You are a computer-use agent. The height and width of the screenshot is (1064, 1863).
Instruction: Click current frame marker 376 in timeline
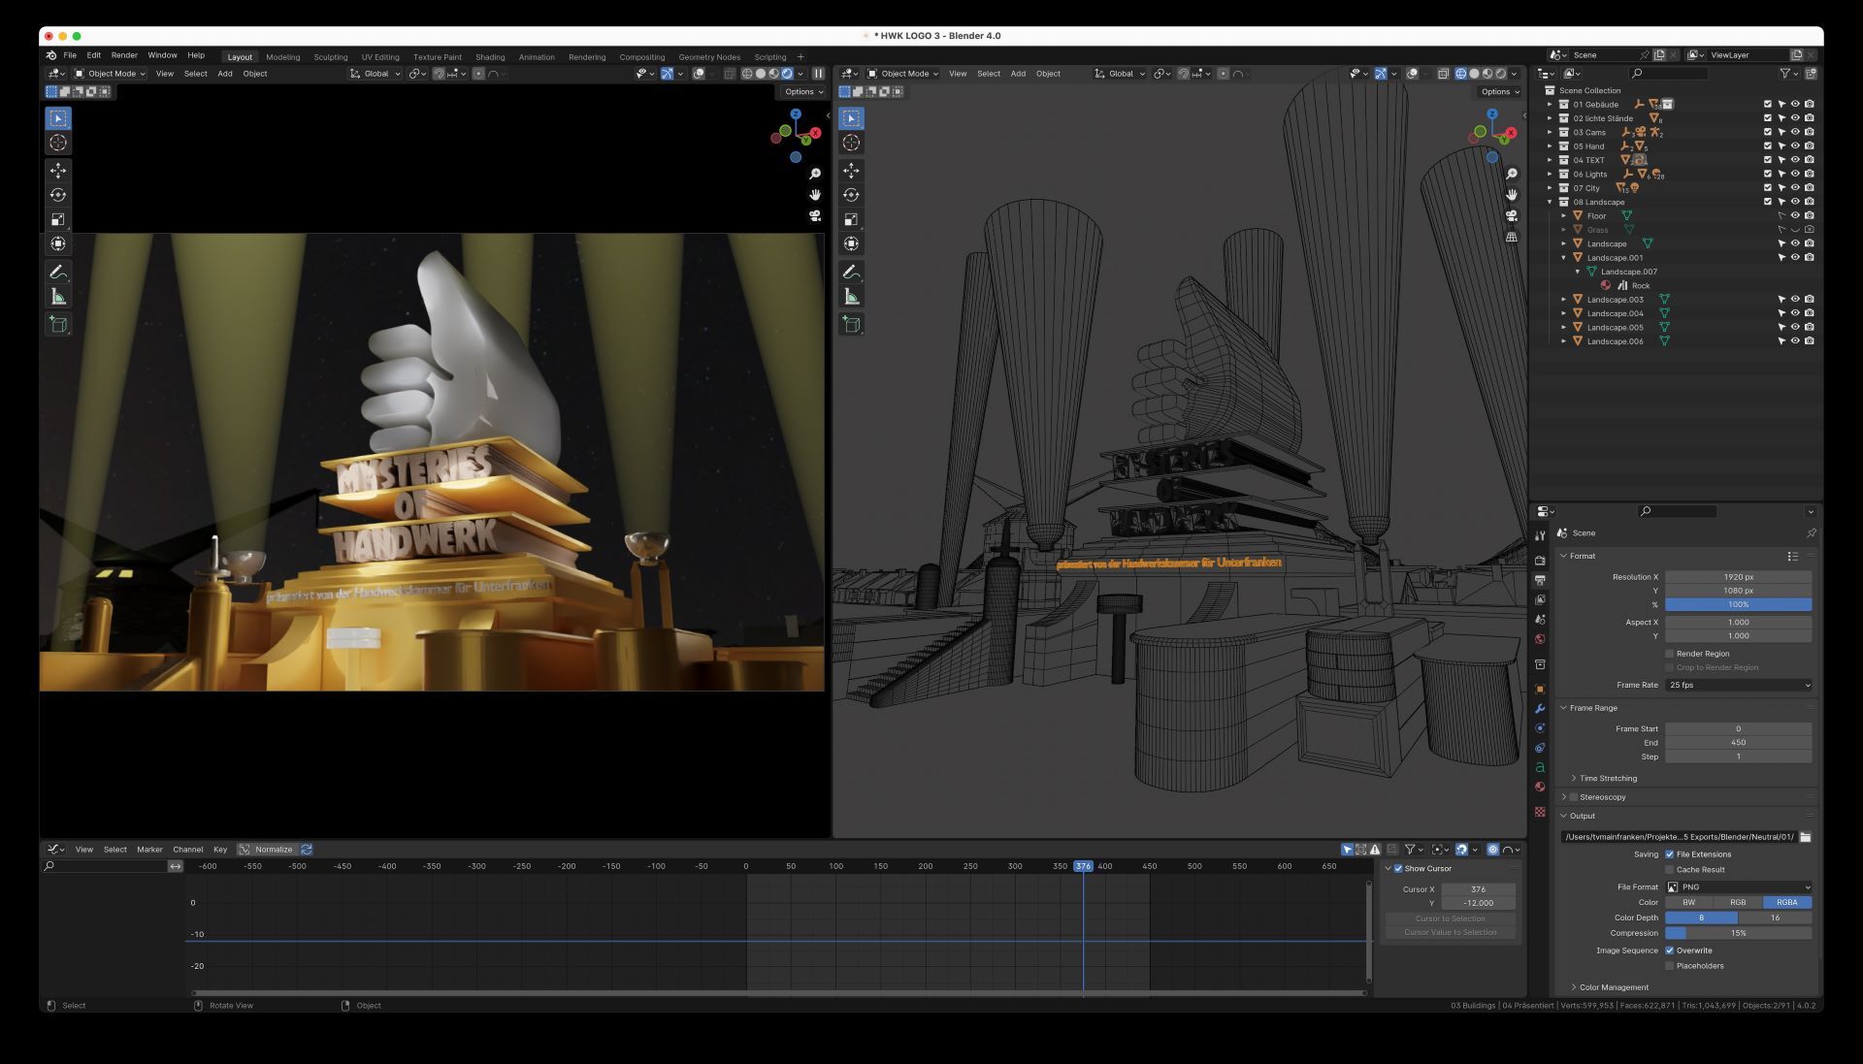point(1083,866)
